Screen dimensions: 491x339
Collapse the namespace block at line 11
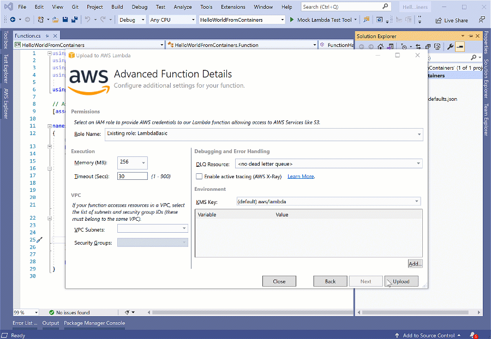pos(50,126)
